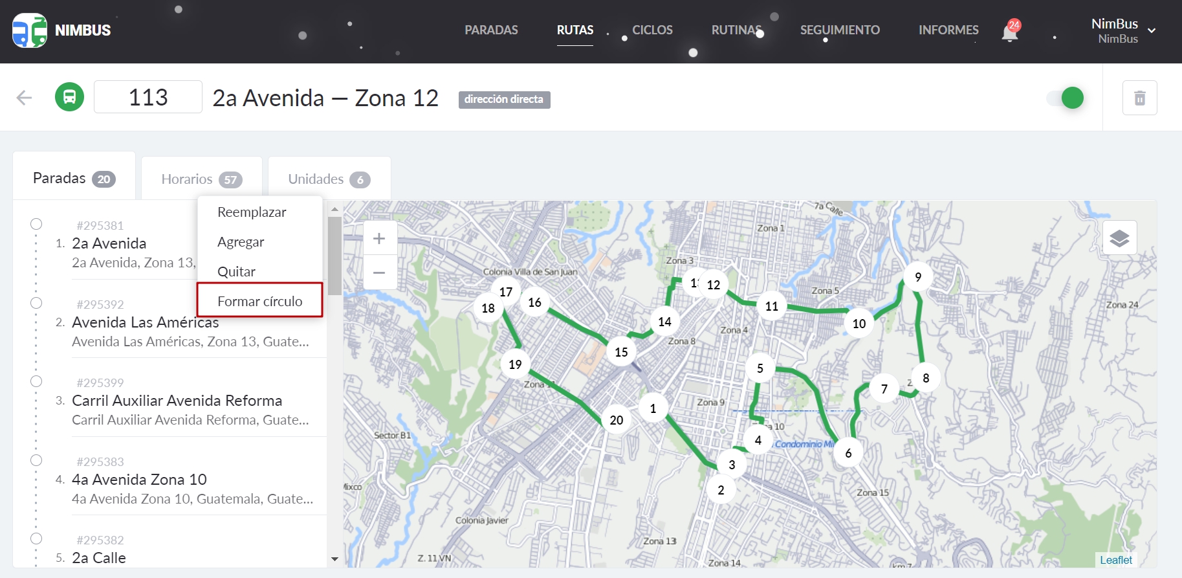The height and width of the screenshot is (578, 1182).
Task: Click the NimBus logo icon
Action: coord(30,30)
